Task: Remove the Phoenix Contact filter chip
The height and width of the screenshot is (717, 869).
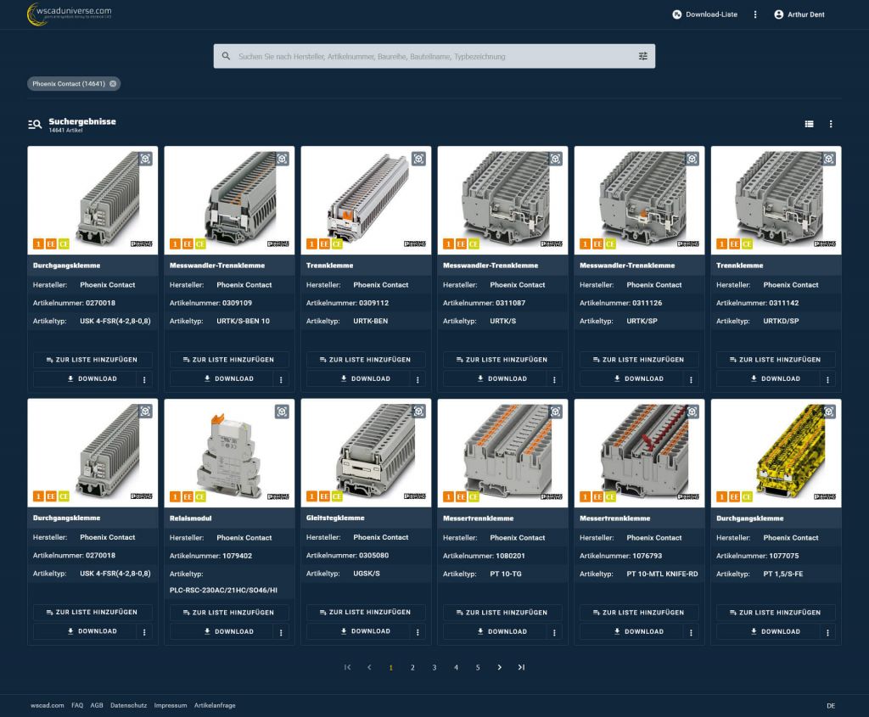Action: pyautogui.click(x=113, y=83)
